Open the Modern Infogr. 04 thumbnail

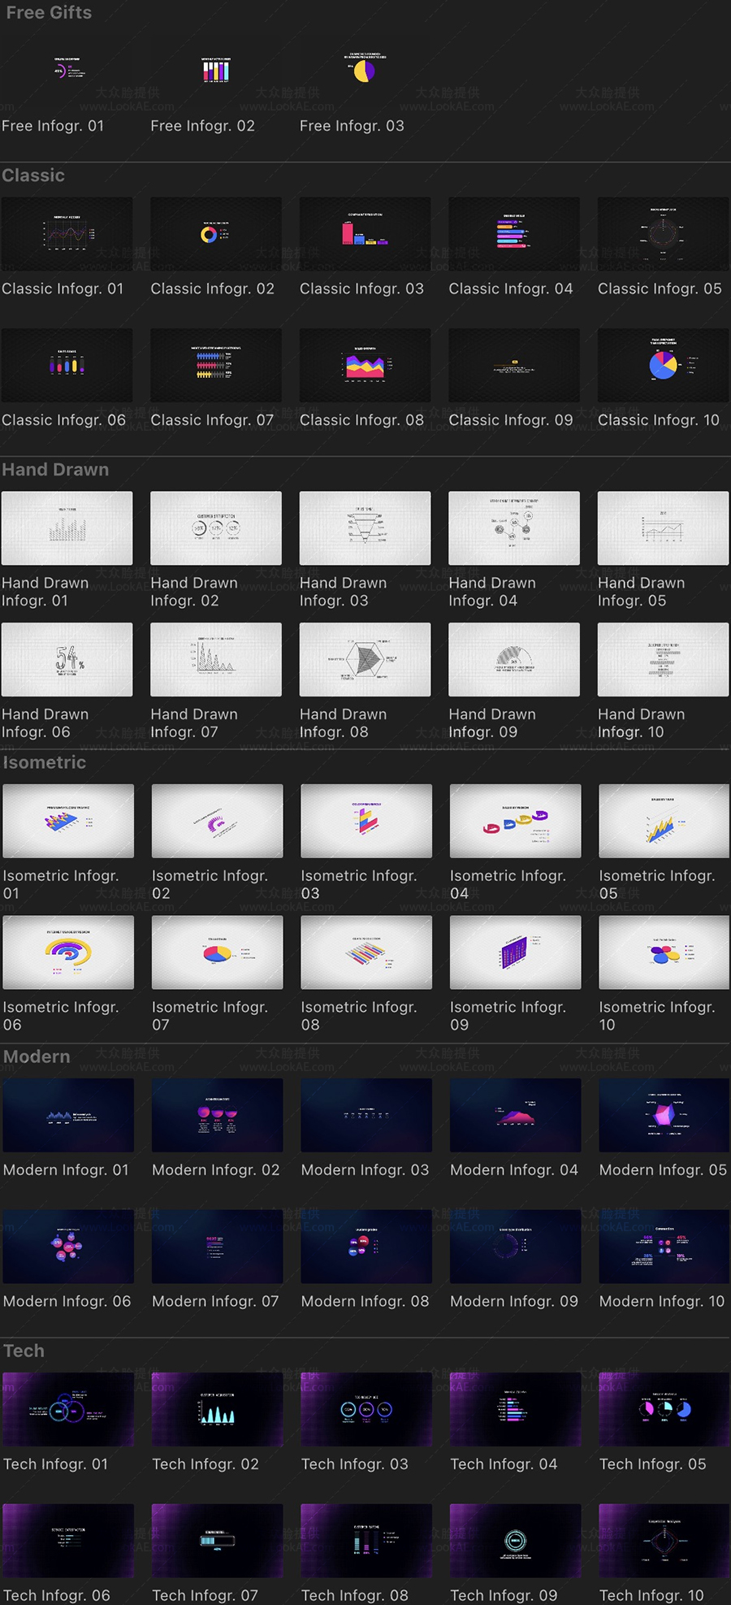515,1115
